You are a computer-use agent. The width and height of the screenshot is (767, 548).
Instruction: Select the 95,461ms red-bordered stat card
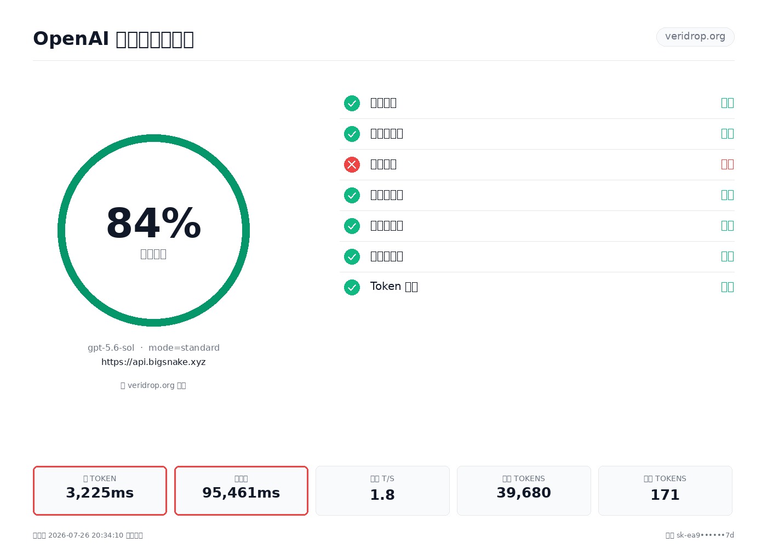point(241,490)
